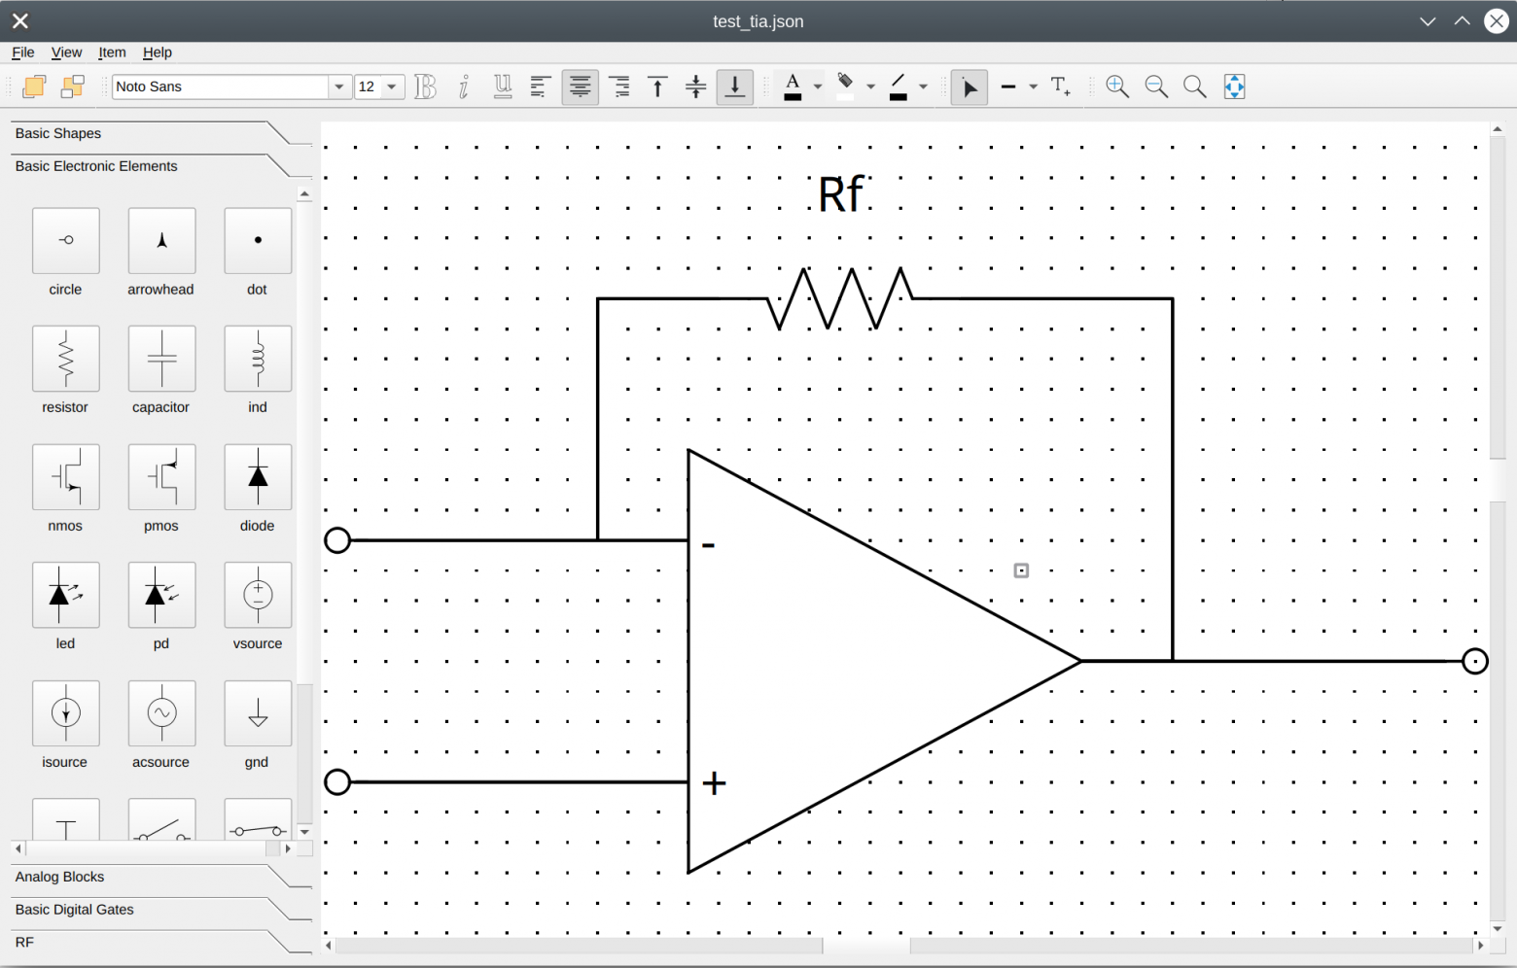Expand the Analog Blocks section
Screen dimensions: 1517x968
pos(60,877)
